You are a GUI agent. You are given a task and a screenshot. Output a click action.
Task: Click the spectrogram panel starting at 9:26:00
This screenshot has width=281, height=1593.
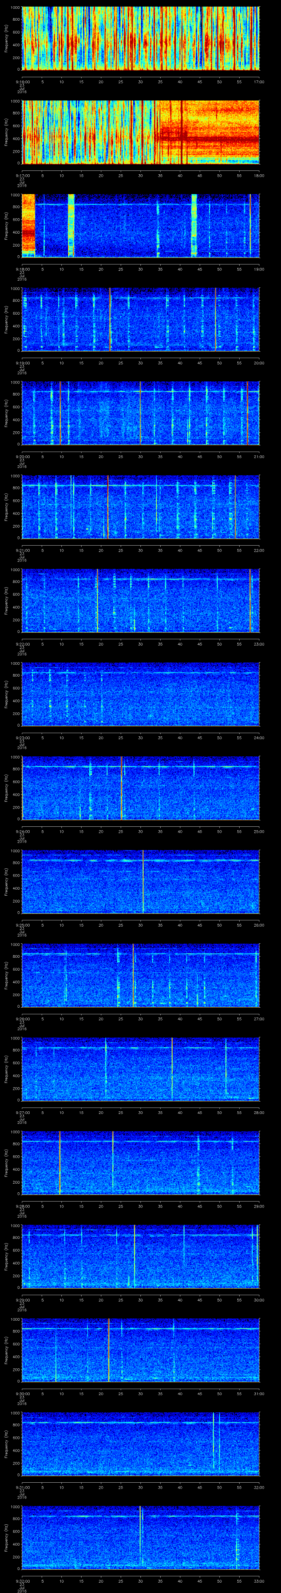pyautogui.click(x=140, y=975)
